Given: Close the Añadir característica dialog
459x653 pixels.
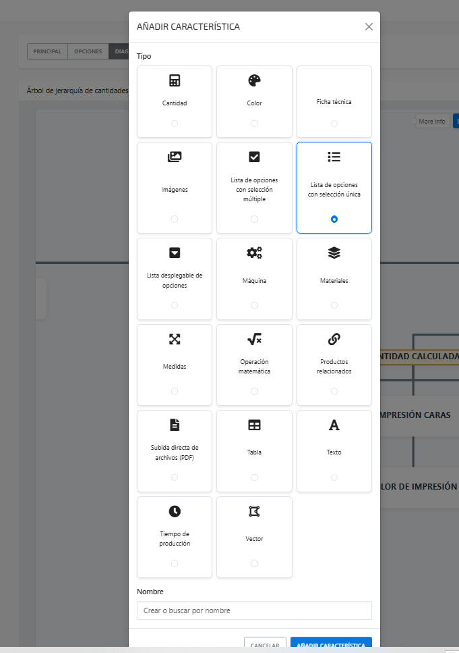Looking at the screenshot, I should [x=369, y=26].
